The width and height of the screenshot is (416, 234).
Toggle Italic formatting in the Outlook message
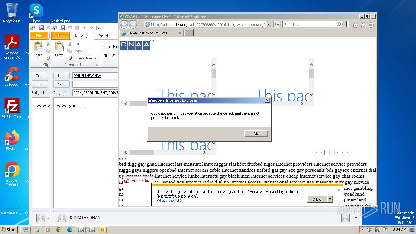click(113, 56)
